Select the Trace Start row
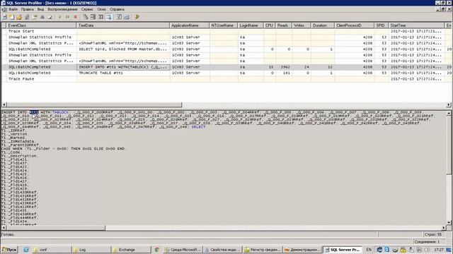This screenshot has width=453, height=254. (x=226, y=31)
